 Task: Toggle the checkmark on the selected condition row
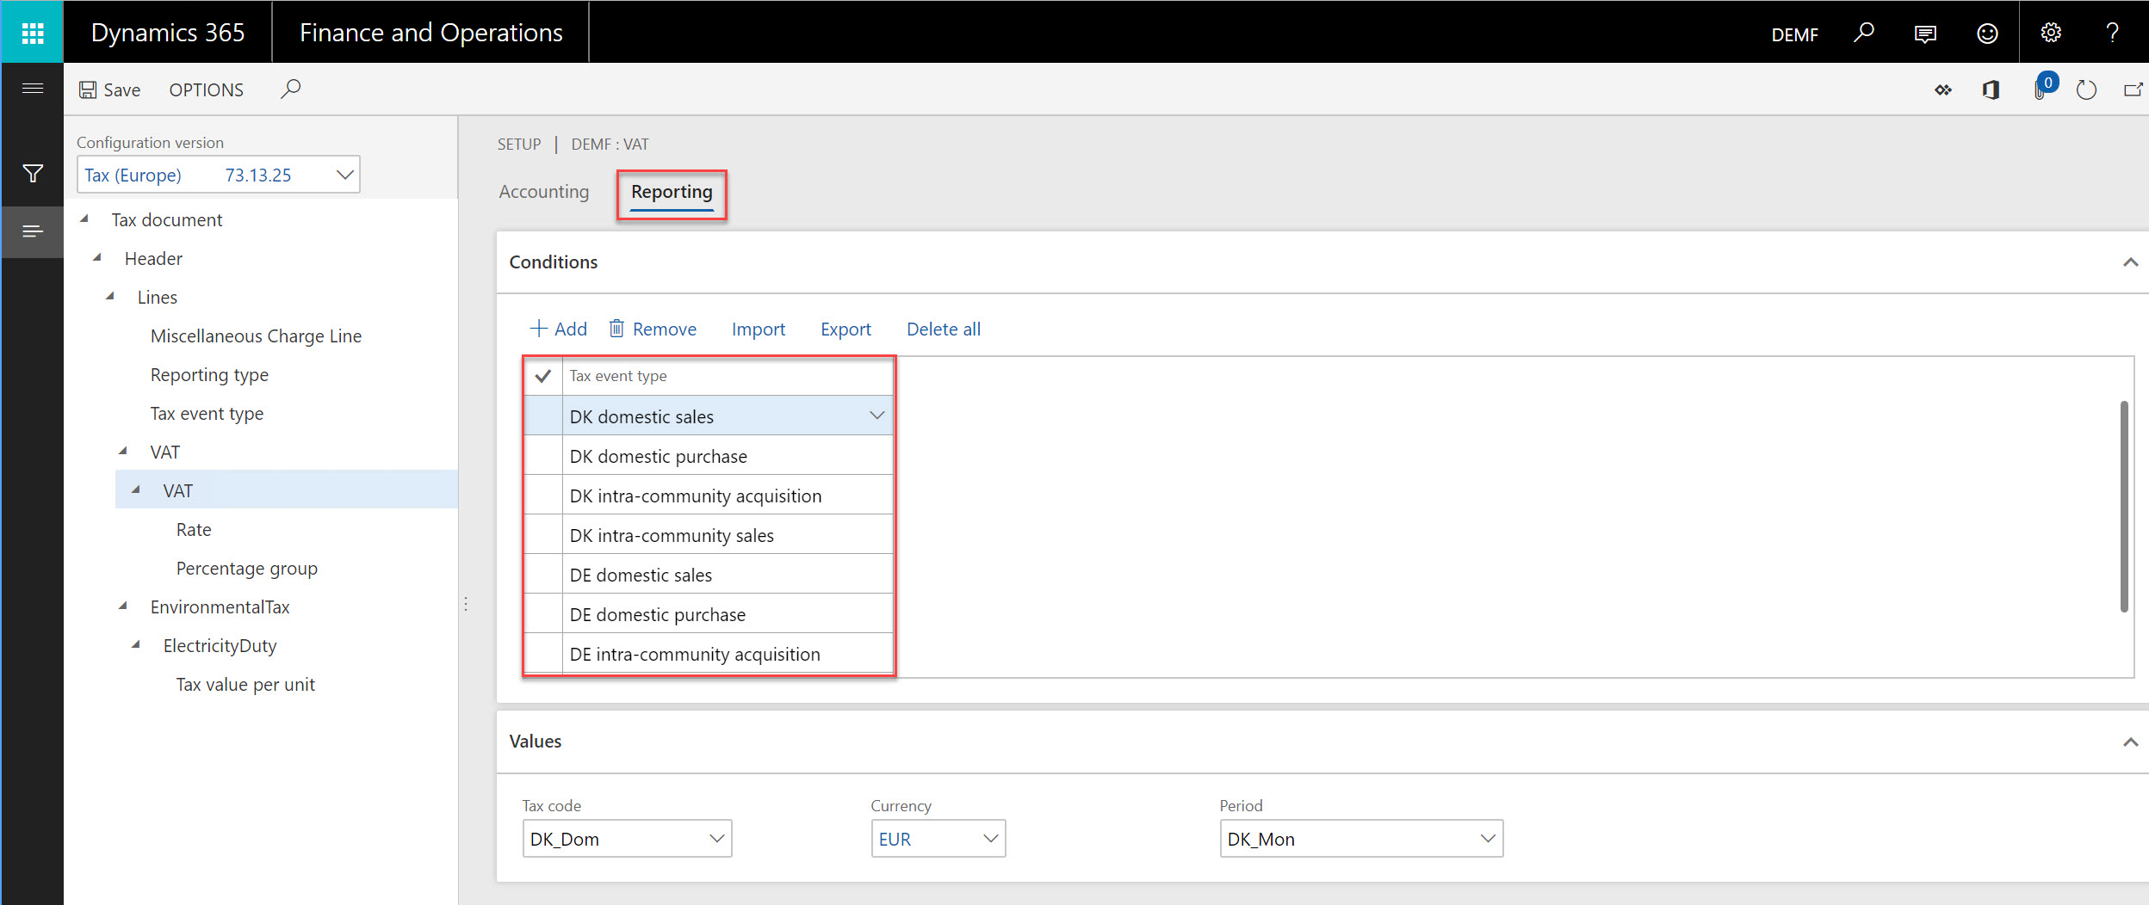pos(542,376)
